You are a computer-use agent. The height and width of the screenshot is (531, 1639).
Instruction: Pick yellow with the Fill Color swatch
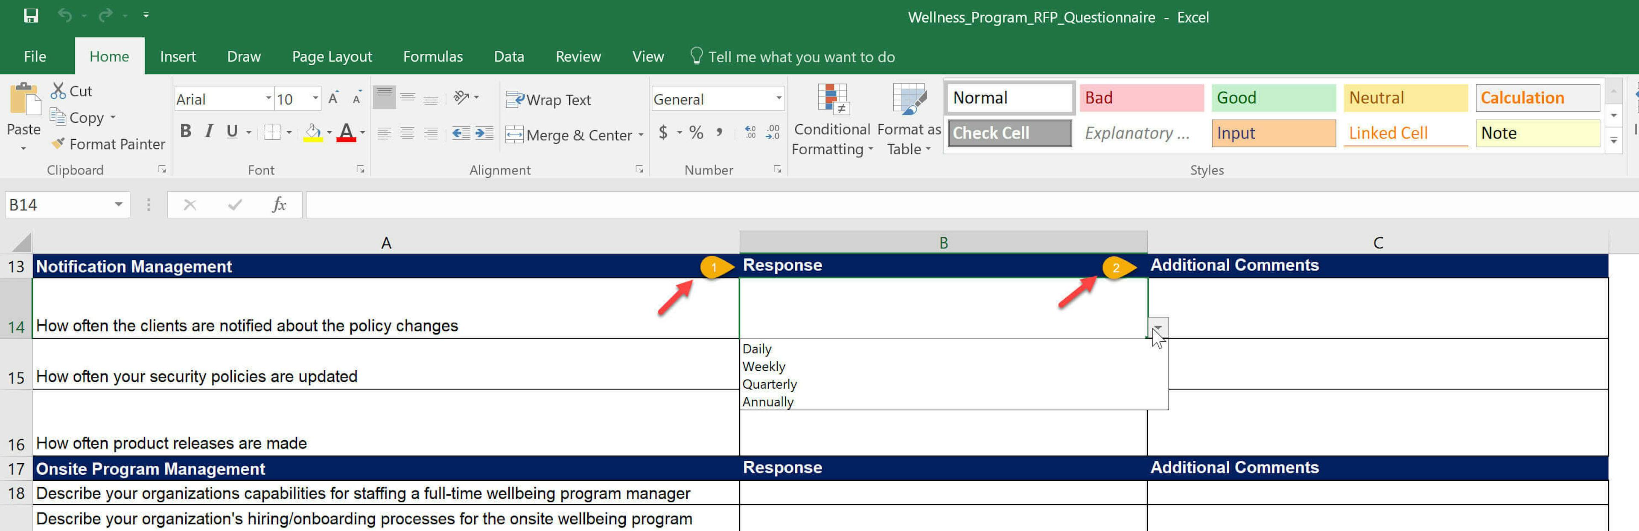[313, 133]
